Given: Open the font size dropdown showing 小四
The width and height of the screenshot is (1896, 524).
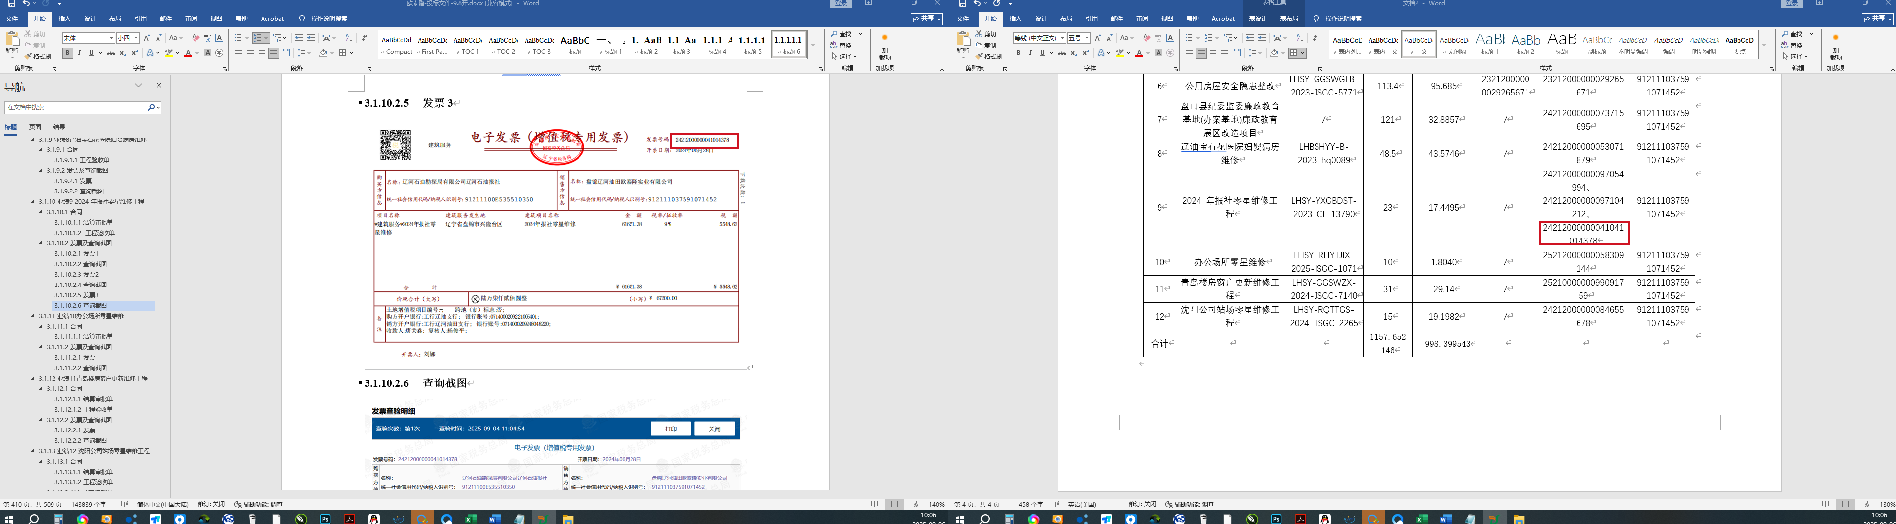Looking at the screenshot, I should coord(136,38).
